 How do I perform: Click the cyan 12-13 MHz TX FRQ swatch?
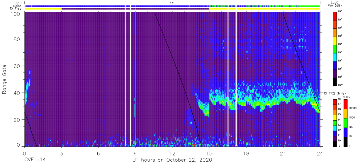tap(335, 128)
